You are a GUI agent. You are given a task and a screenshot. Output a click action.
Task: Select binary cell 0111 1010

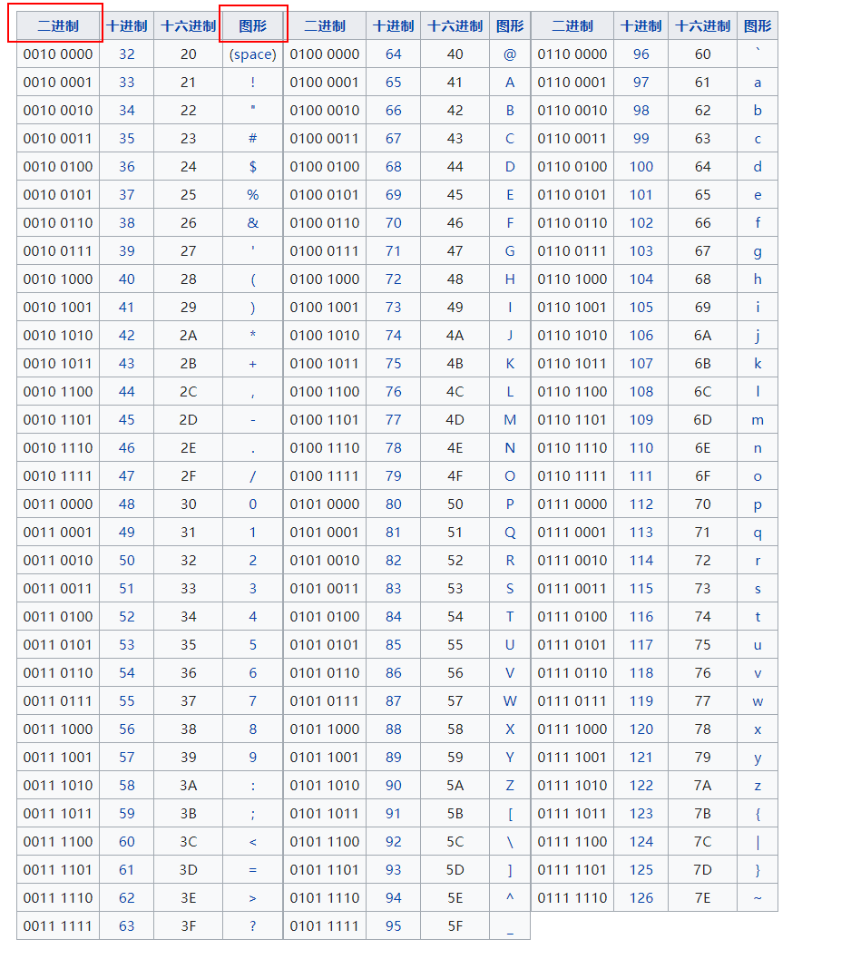(572, 786)
